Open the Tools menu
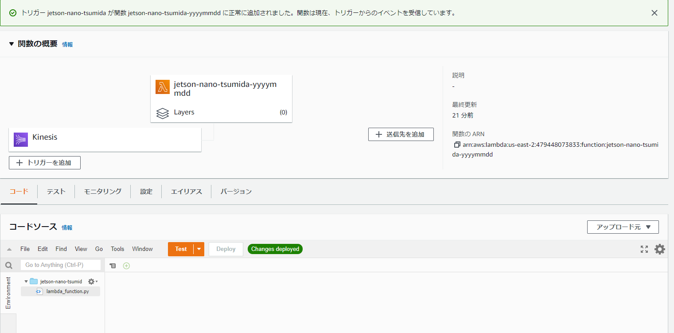 117,249
